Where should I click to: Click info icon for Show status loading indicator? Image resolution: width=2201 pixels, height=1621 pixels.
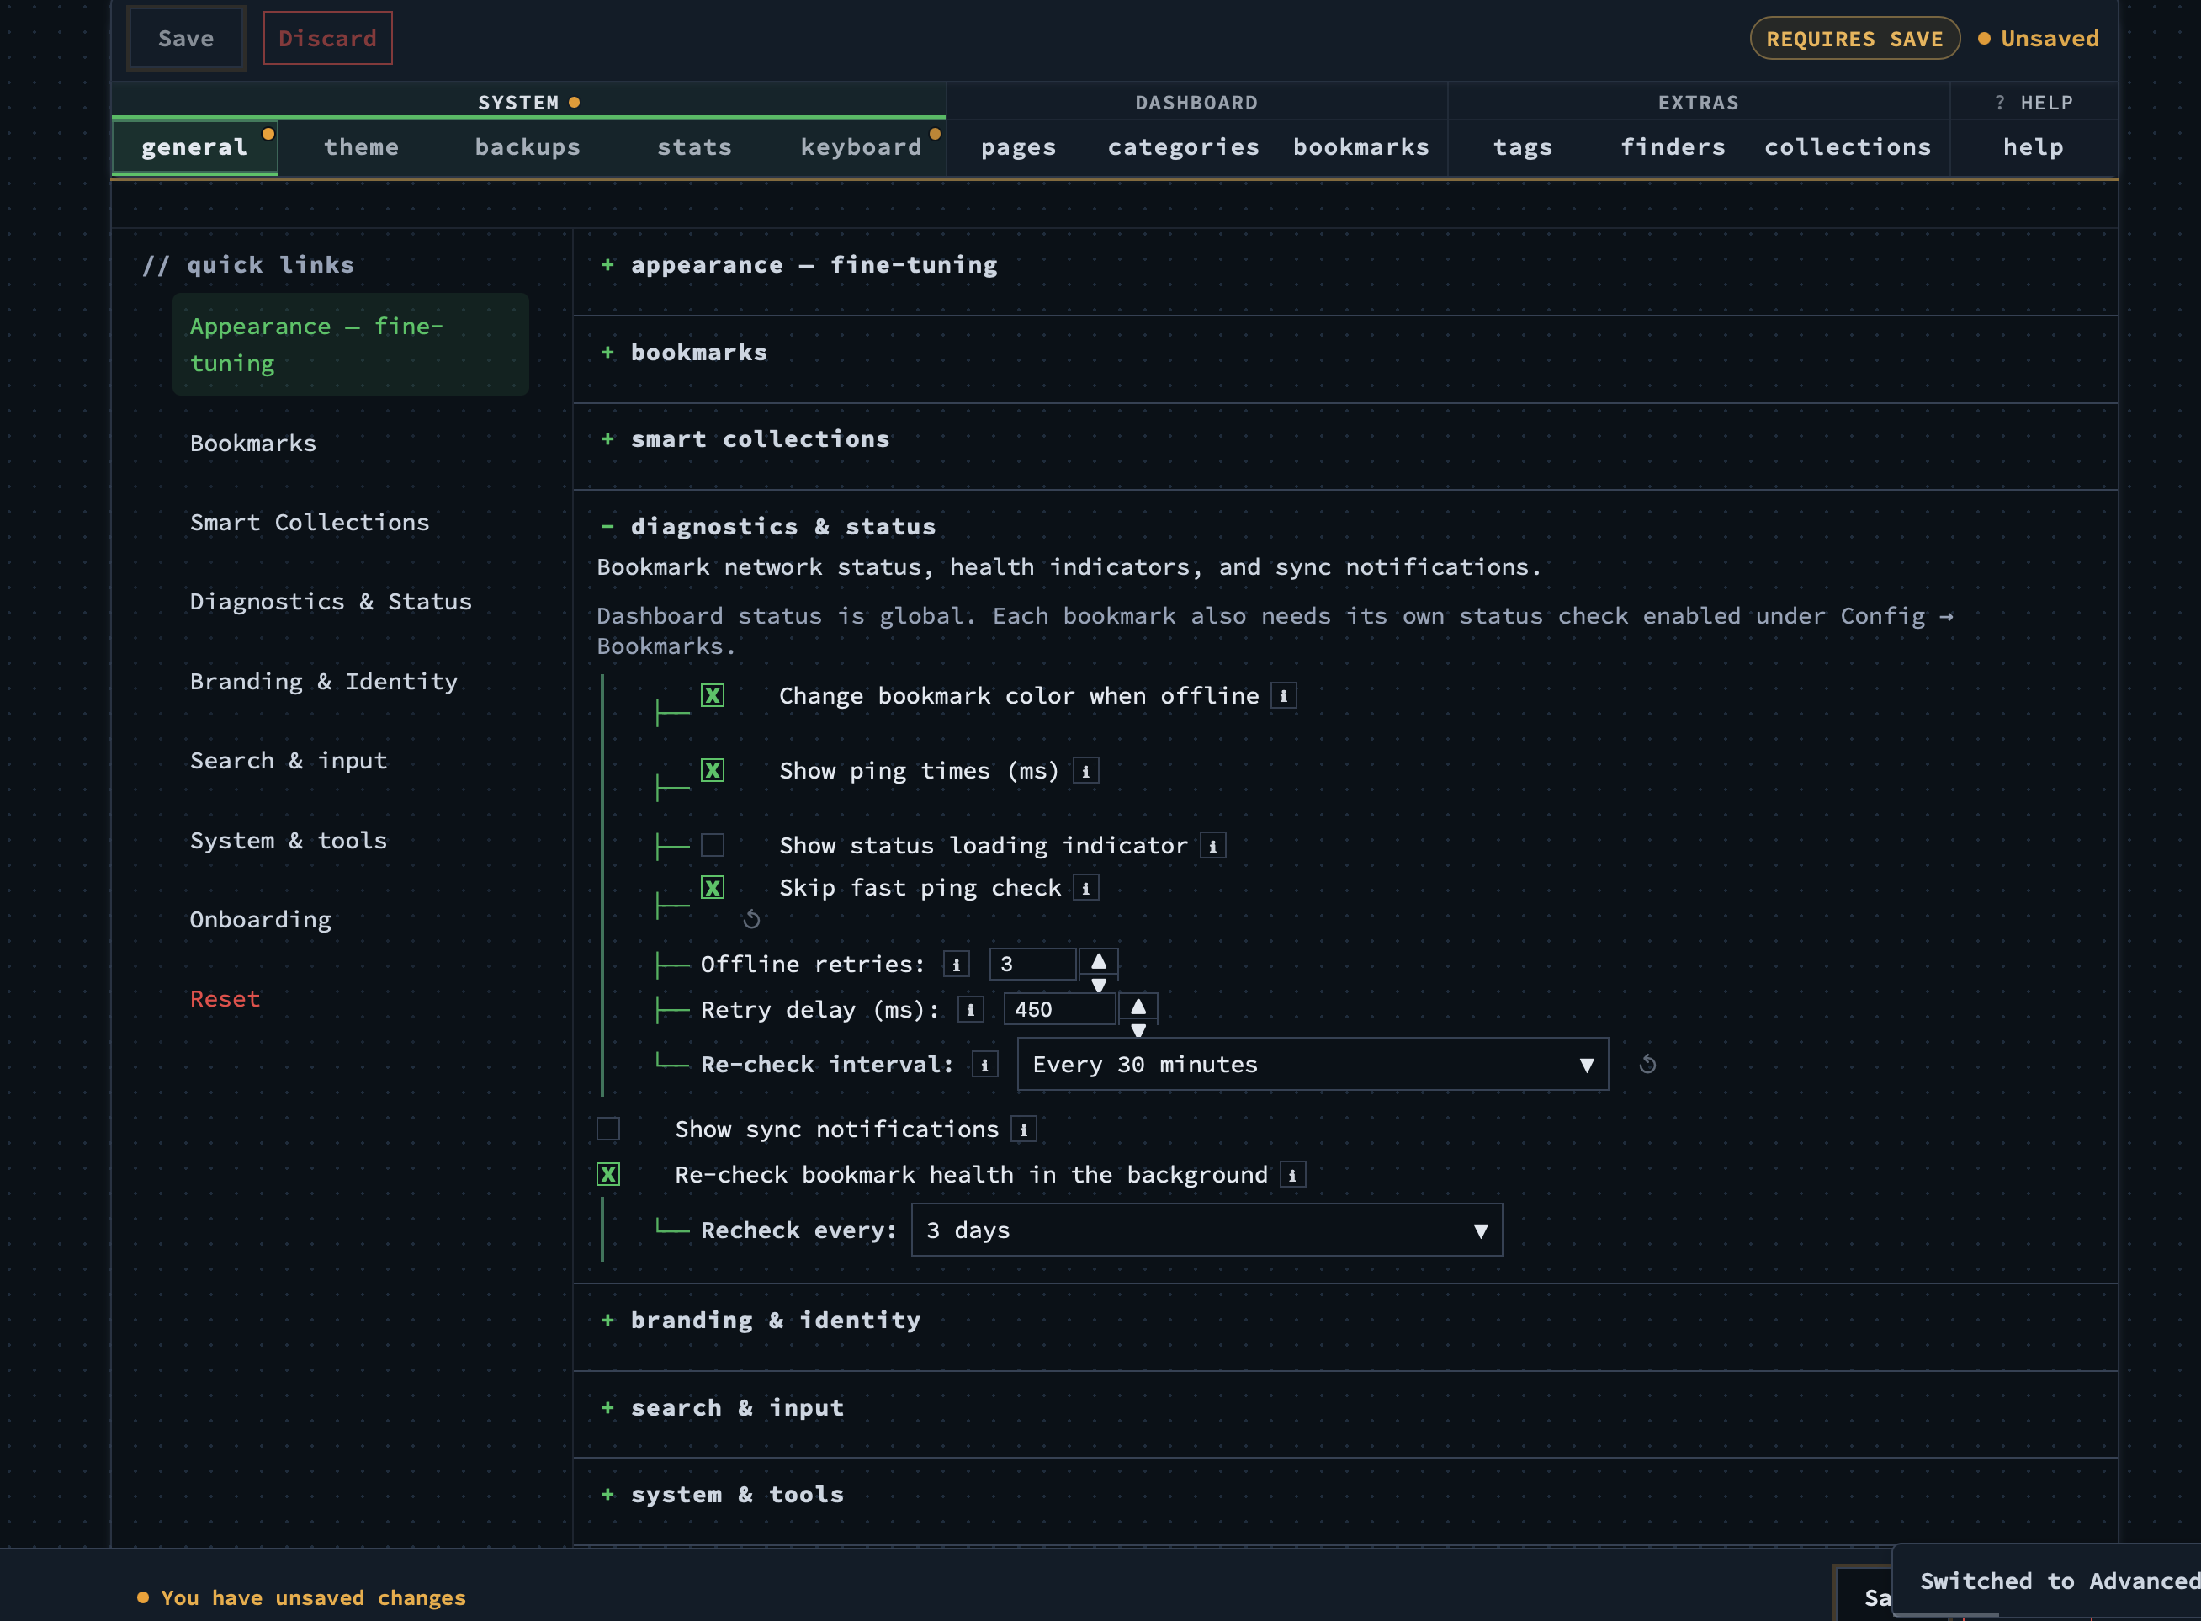(1212, 846)
